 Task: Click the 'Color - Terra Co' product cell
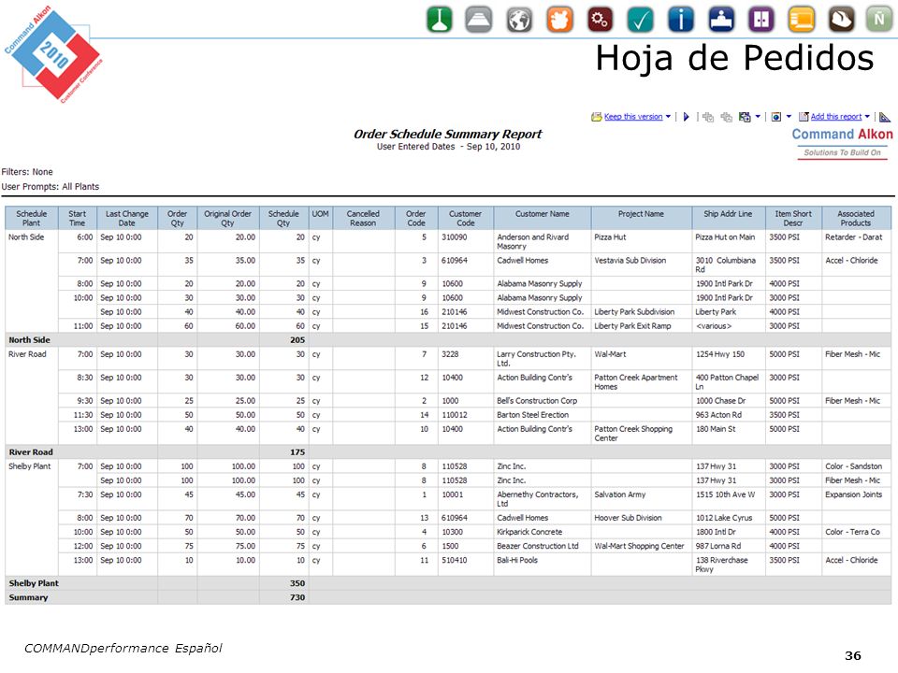click(856, 532)
